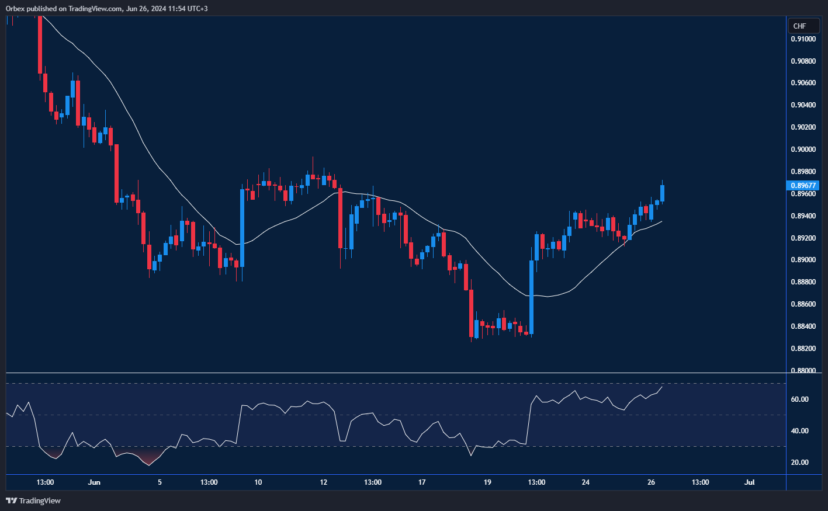Click the 0.91000 price axis label
This screenshot has width=828, height=511.
[803, 39]
